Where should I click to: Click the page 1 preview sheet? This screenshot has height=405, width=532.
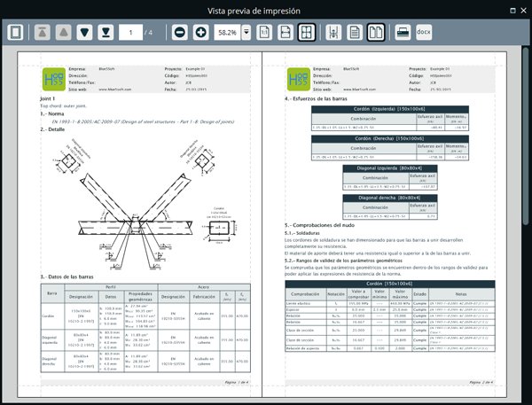click(139, 224)
